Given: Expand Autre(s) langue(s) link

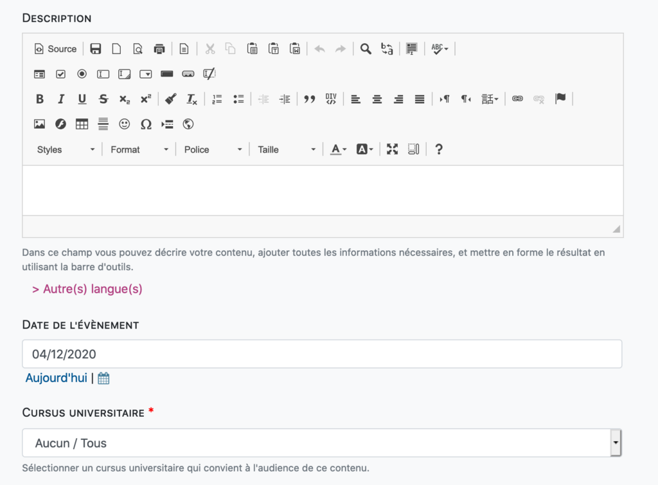Looking at the screenshot, I should point(87,289).
